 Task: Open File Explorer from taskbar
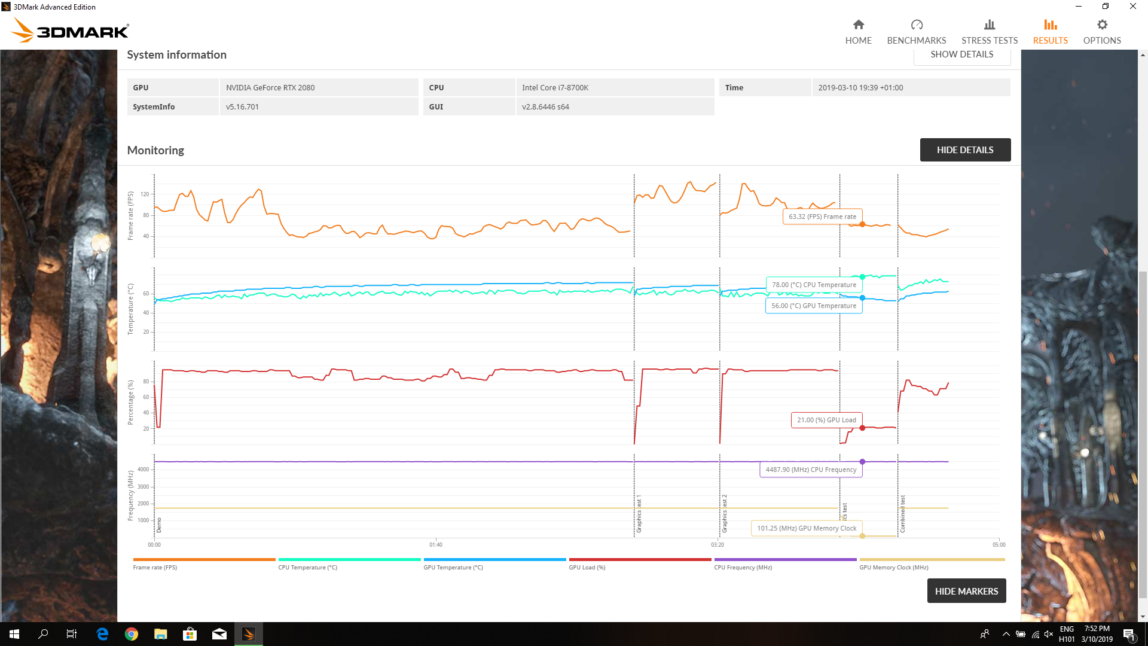[161, 634]
